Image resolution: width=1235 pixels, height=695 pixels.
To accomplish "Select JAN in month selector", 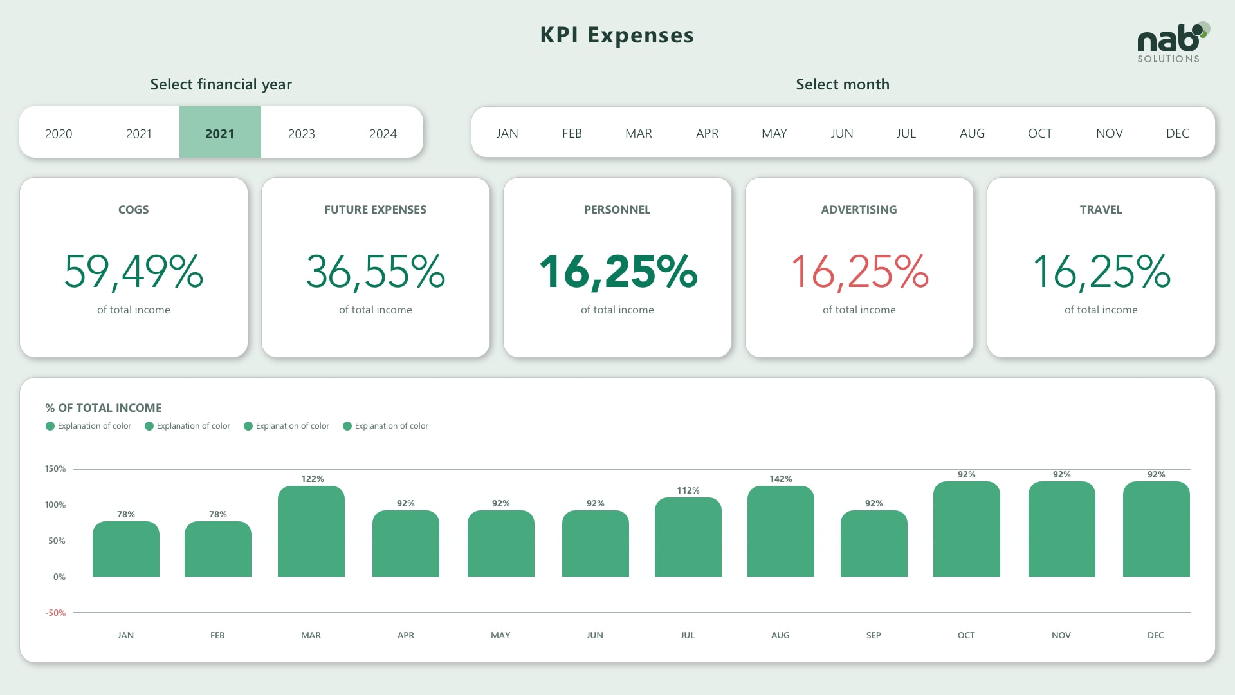I will (x=507, y=133).
